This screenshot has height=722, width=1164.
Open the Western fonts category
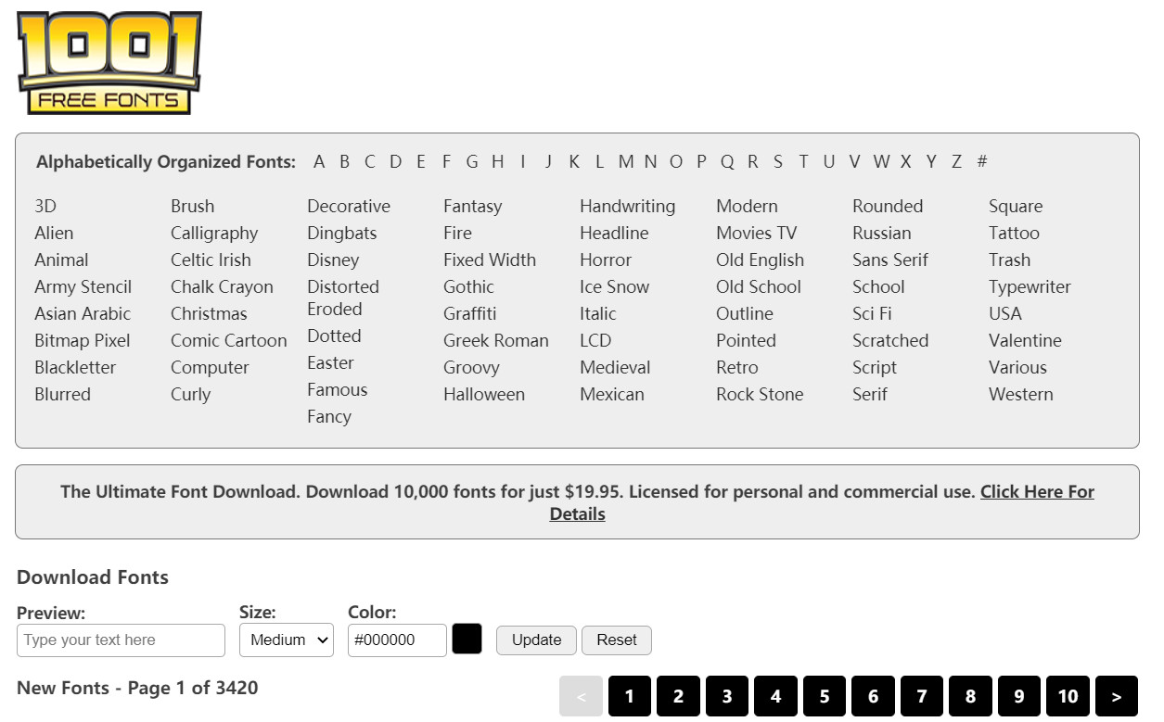coord(1021,394)
